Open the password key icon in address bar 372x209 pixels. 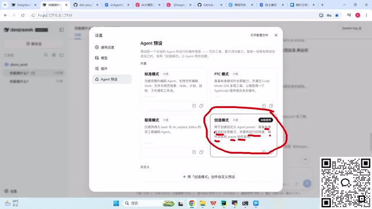329,15
